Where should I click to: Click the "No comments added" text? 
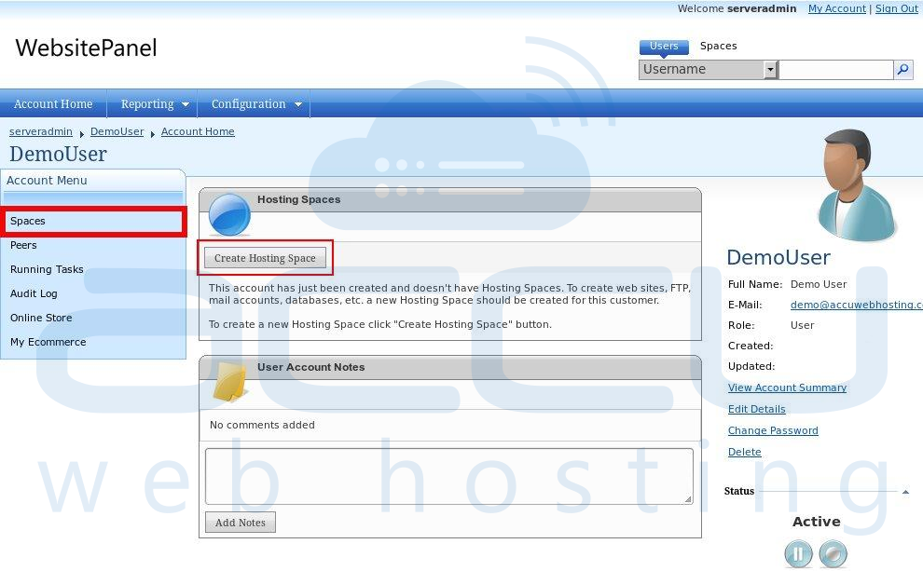pos(262,425)
